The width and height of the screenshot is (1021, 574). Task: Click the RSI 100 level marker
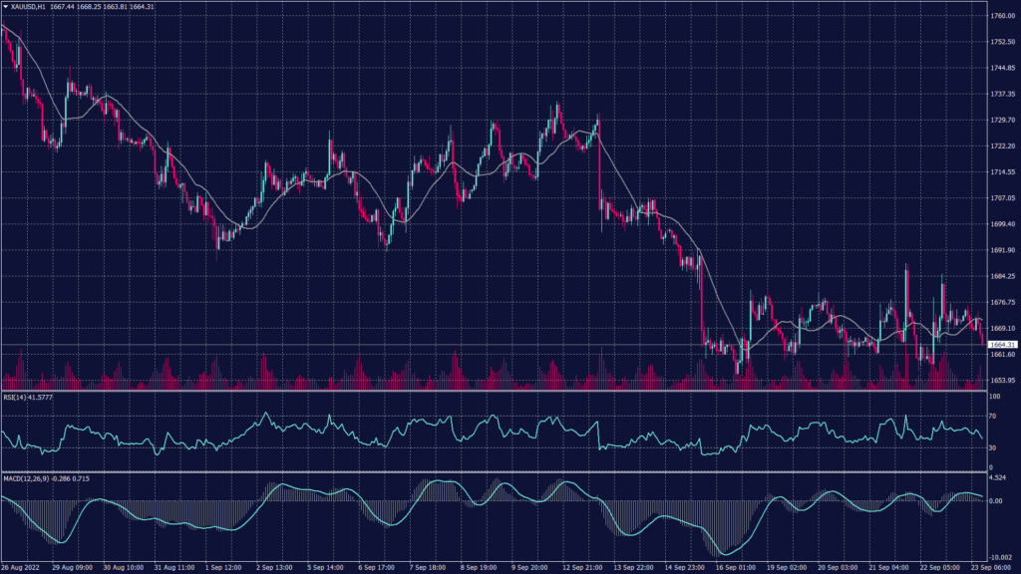pos(993,398)
